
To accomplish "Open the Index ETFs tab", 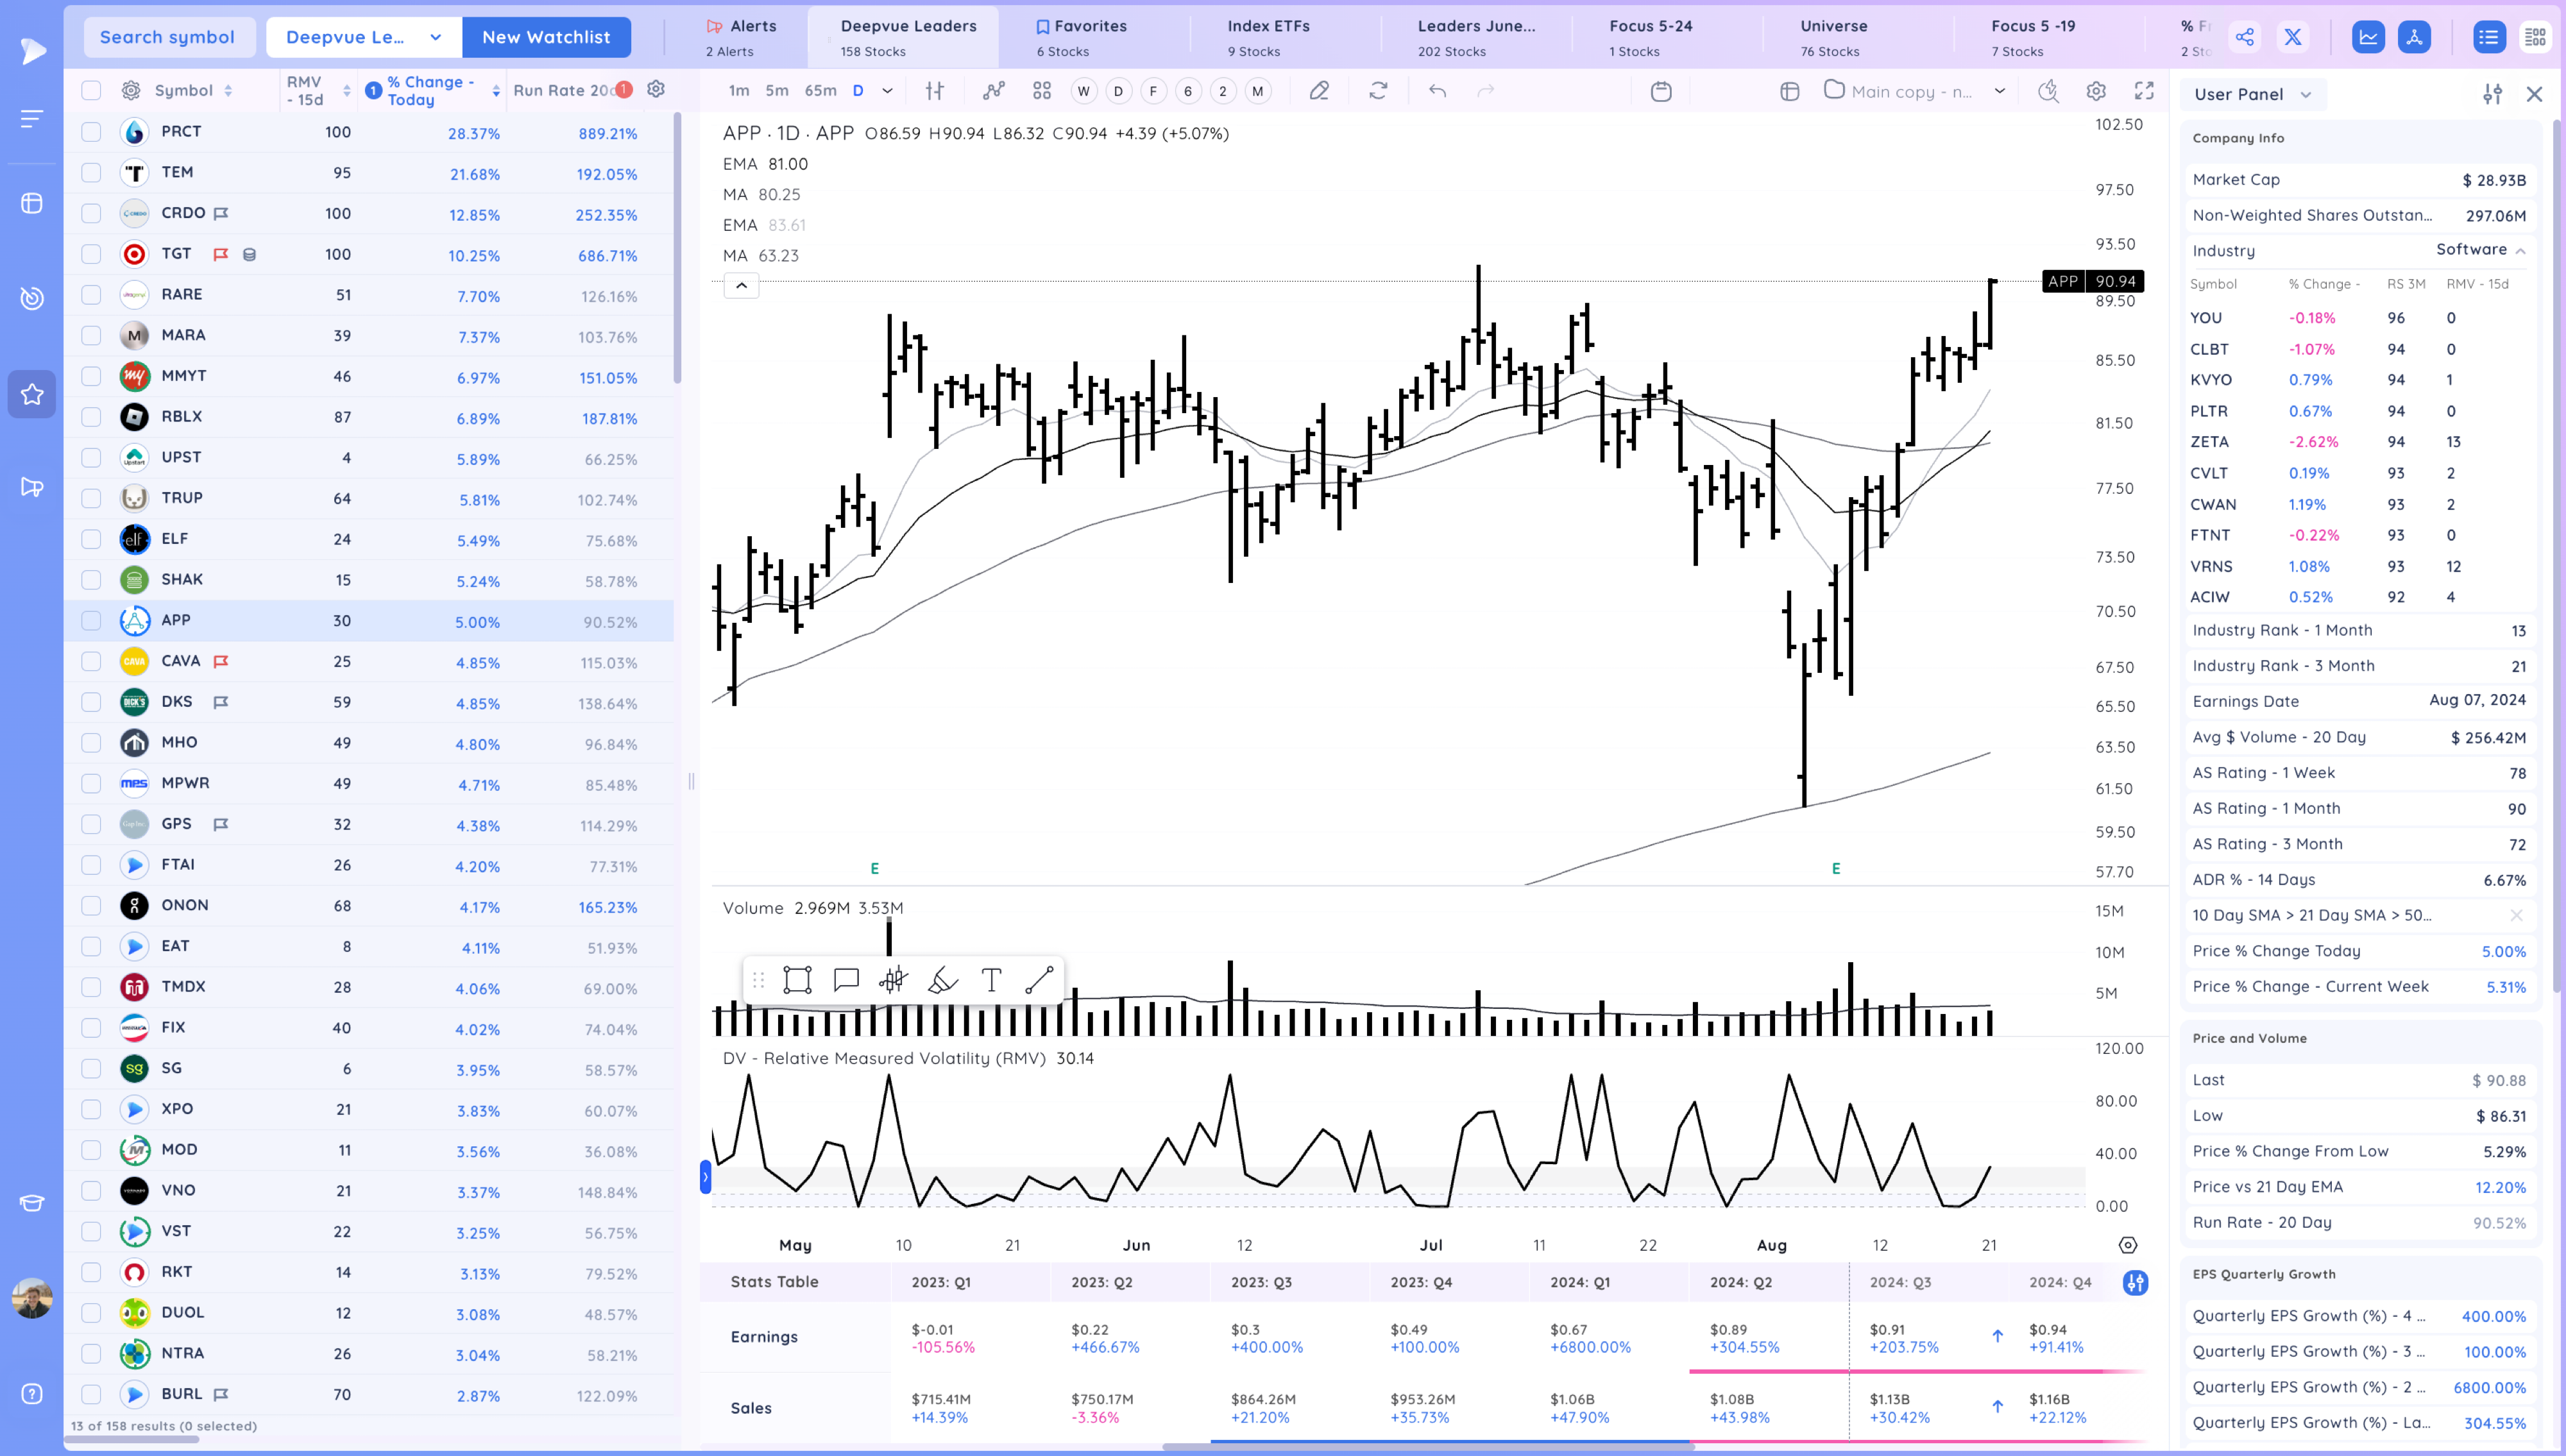I will coord(1267,37).
